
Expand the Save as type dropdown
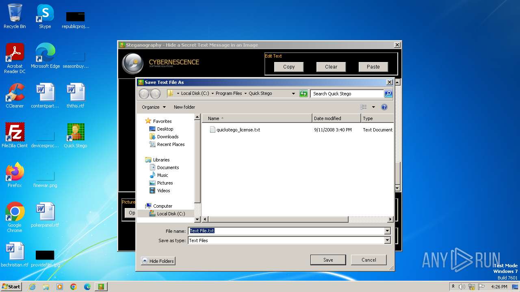click(x=387, y=240)
